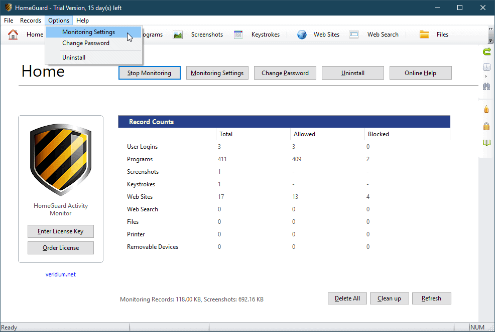The height and width of the screenshot is (332, 495).
Task: Click the orange pencil sidebar icon
Action: pyautogui.click(x=486, y=109)
